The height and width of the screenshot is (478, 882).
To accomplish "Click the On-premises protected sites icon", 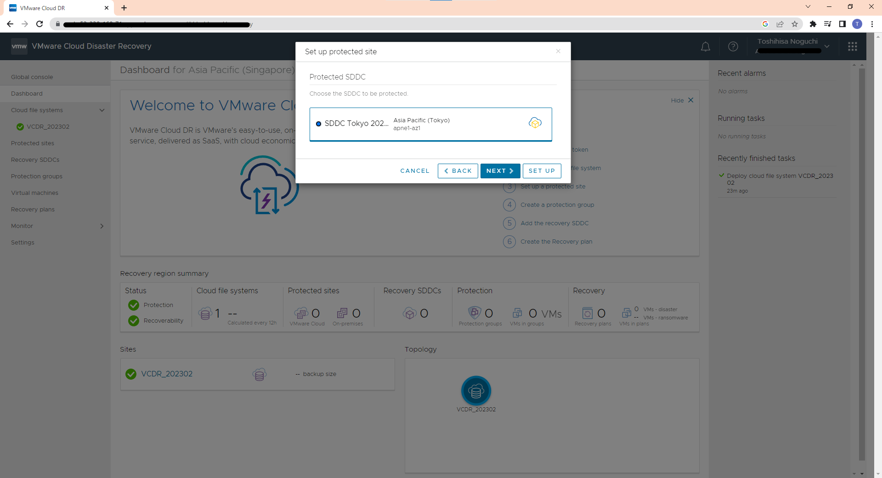I will tap(342, 313).
